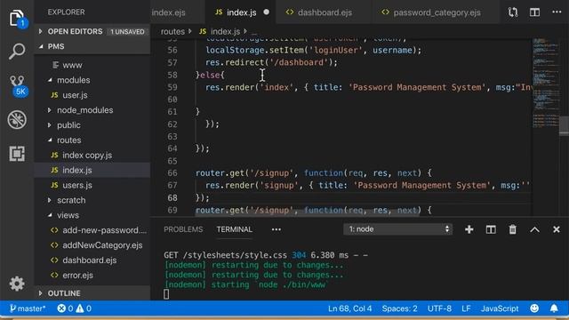Open the Debug view in activity bar
Viewport: 569px width, 320px height.
tap(17, 119)
